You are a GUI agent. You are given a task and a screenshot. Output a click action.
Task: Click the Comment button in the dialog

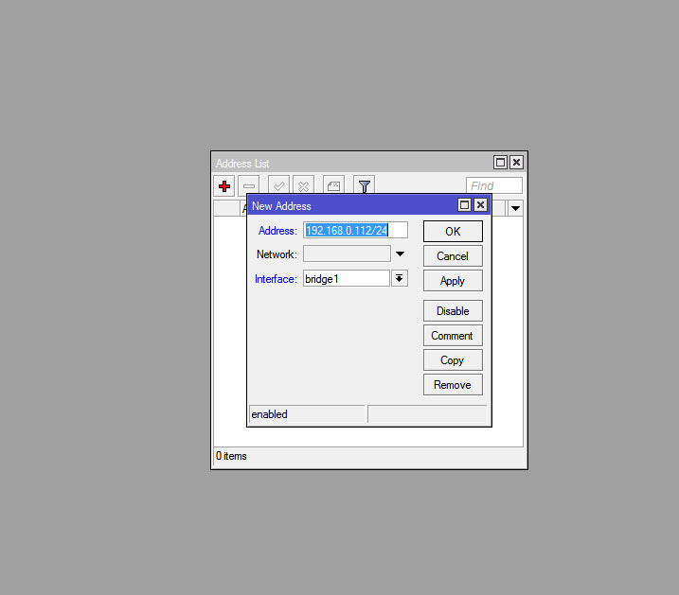coord(453,336)
